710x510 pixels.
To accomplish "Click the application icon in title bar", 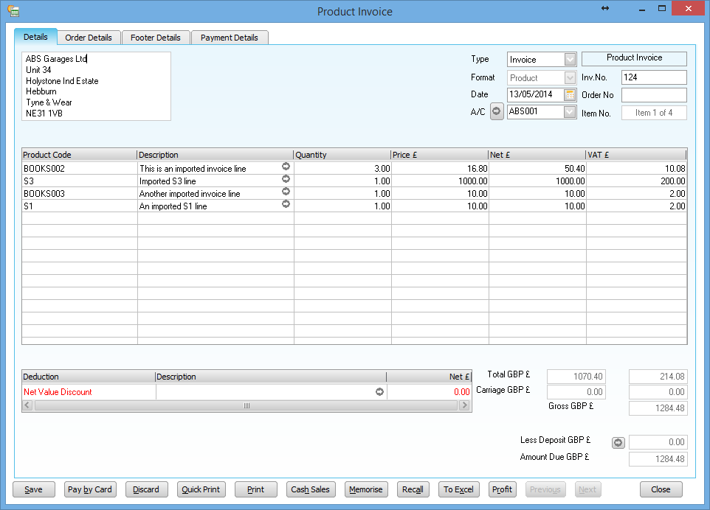I will pos(13,11).
